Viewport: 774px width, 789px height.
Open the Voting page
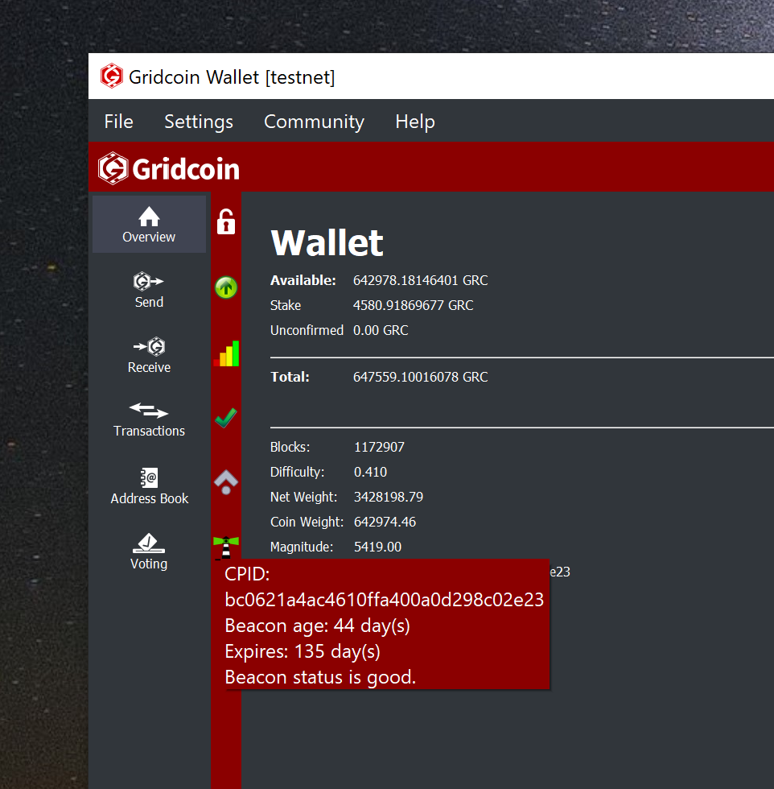[x=149, y=551]
